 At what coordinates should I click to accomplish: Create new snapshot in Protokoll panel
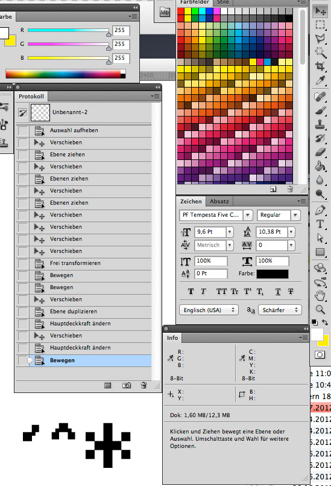[x=127, y=385]
